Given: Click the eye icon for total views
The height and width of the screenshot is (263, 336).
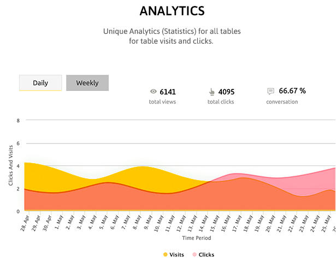Looking at the screenshot, I should click(x=153, y=92).
